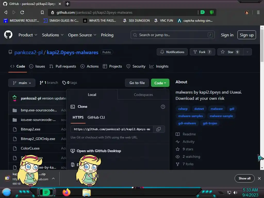Click the browser forward arrow
264x198 pixels.
point(14,12)
